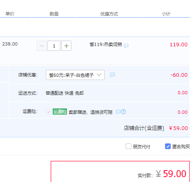Click the 单价 column header
This screenshot has width=191, height=182.
(10, 14)
